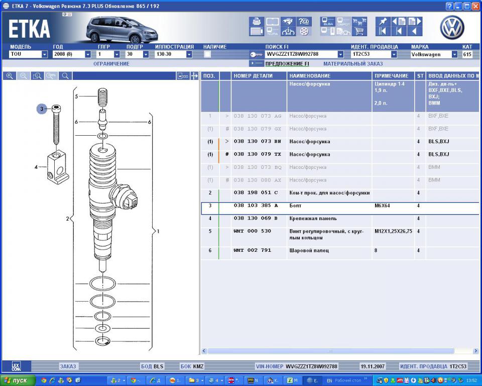The width and height of the screenshot is (482, 386).
Task: Click the illustration thumbnails overview icon
Action: (183, 76)
